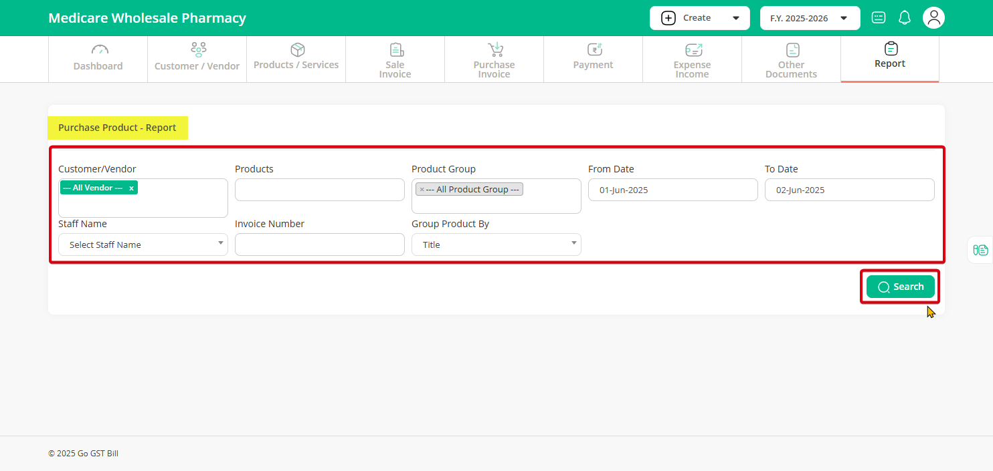Expand the Select Staff Name dropdown

point(143,245)
